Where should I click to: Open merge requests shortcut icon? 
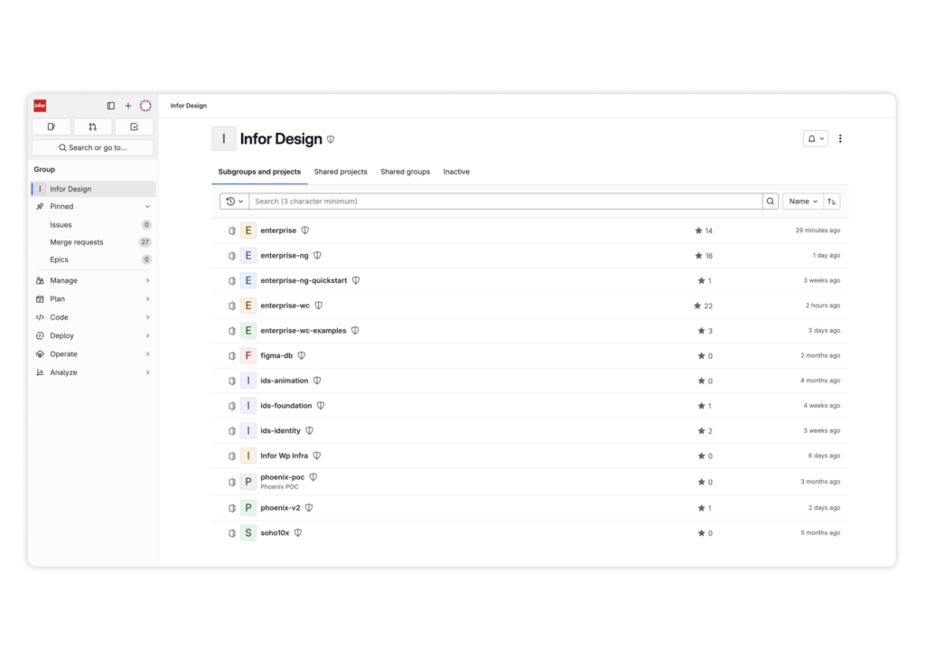coord(93,127)
